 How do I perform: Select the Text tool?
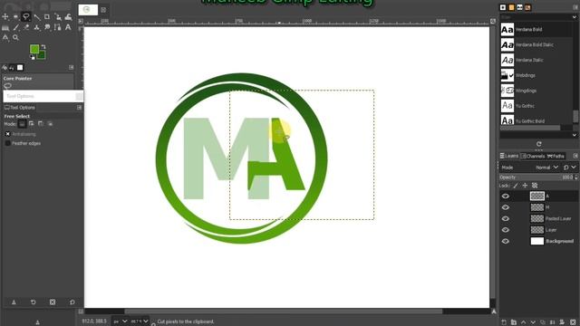coord(68,27)
